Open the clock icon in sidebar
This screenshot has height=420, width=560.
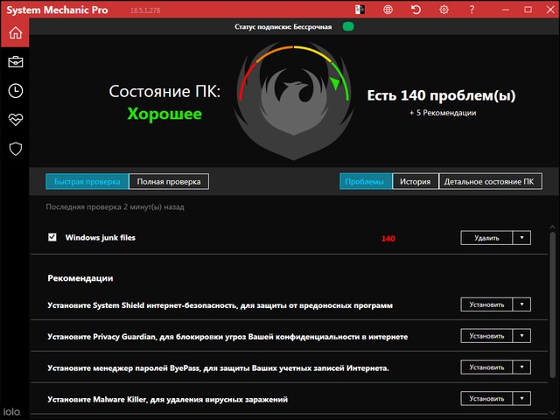15,91
